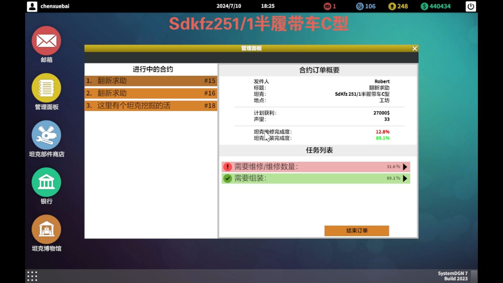Toggle the green checkmark on 需要组装
The image size is (503, 283).
point(227,178)
